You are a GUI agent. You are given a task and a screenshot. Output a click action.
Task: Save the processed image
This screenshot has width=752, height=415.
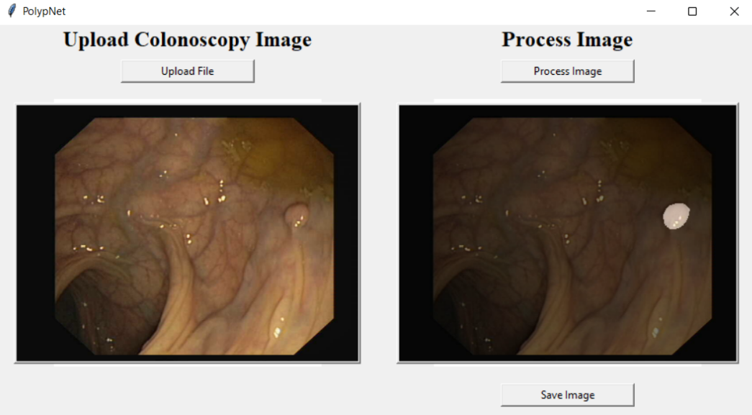(x=567, y=395)
